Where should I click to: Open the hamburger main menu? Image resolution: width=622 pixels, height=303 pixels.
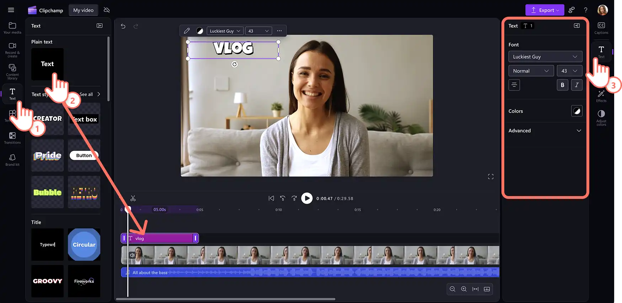11,10
